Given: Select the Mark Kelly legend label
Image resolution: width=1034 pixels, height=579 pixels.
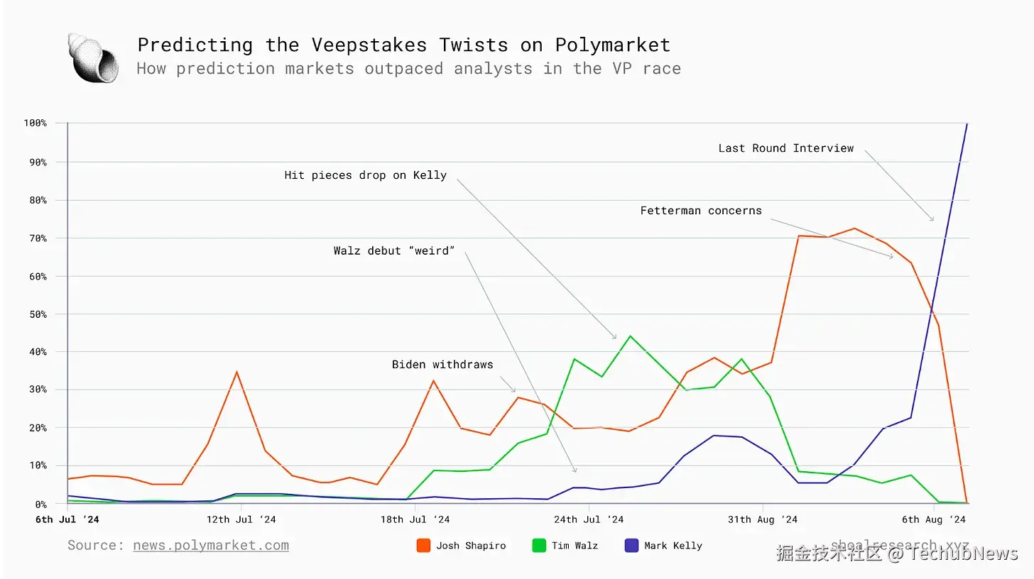Looking at the screenshot, I should (x=673, y=546).
